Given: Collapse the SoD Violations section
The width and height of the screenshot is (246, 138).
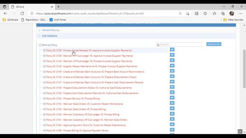Looking at the screenshot, I should (50, 36).
